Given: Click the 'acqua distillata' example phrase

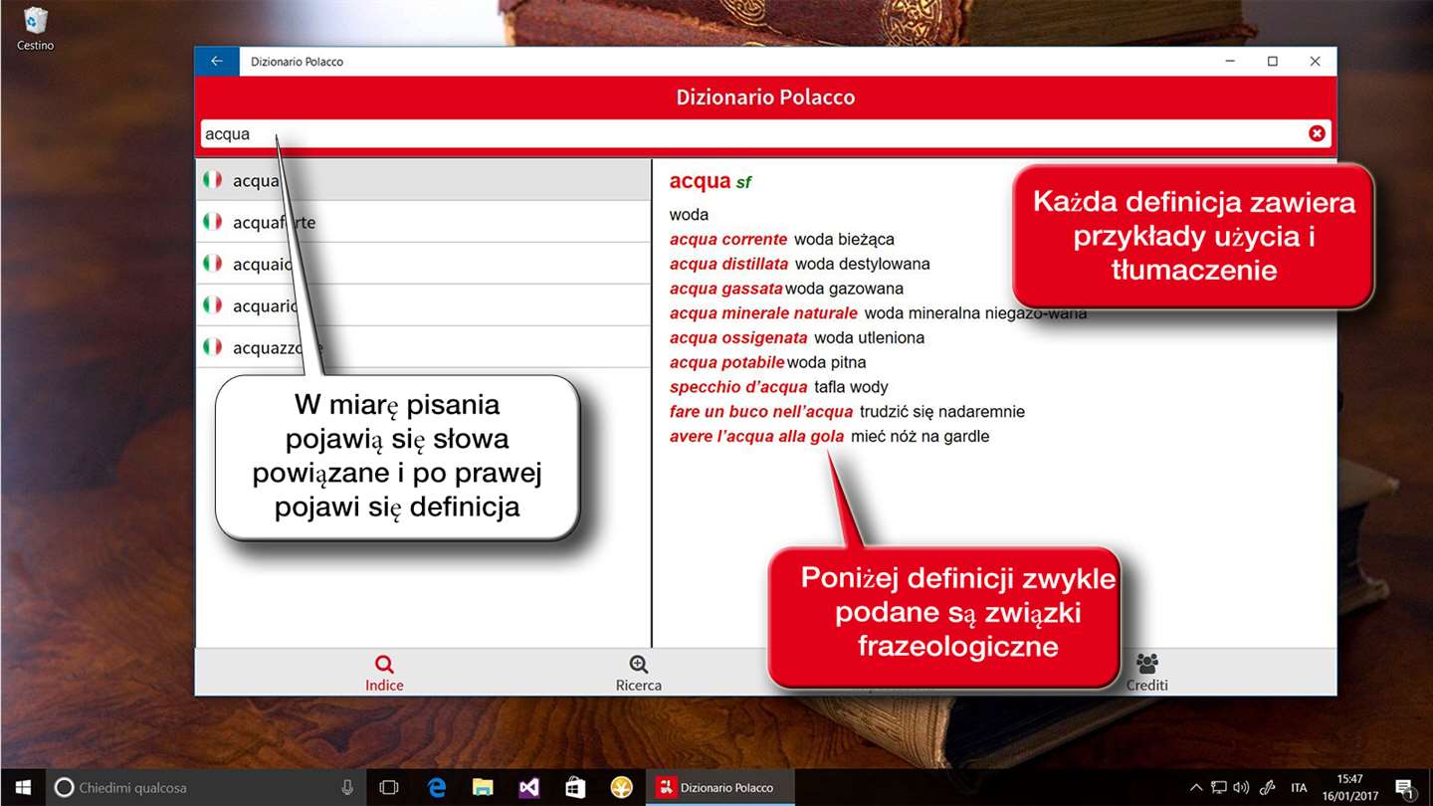Looking at the screenshot, I should 728,264.
